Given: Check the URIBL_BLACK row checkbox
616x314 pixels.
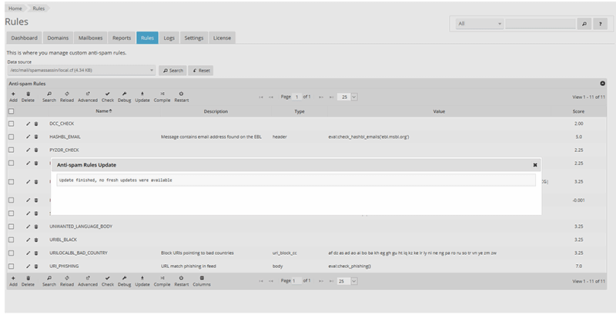Looking at the screenshot, I should [12, 240].
